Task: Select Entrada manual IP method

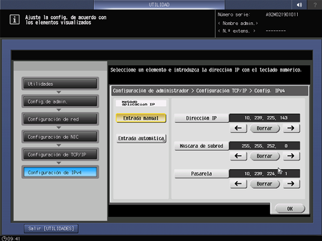Action: coord(141,118)
